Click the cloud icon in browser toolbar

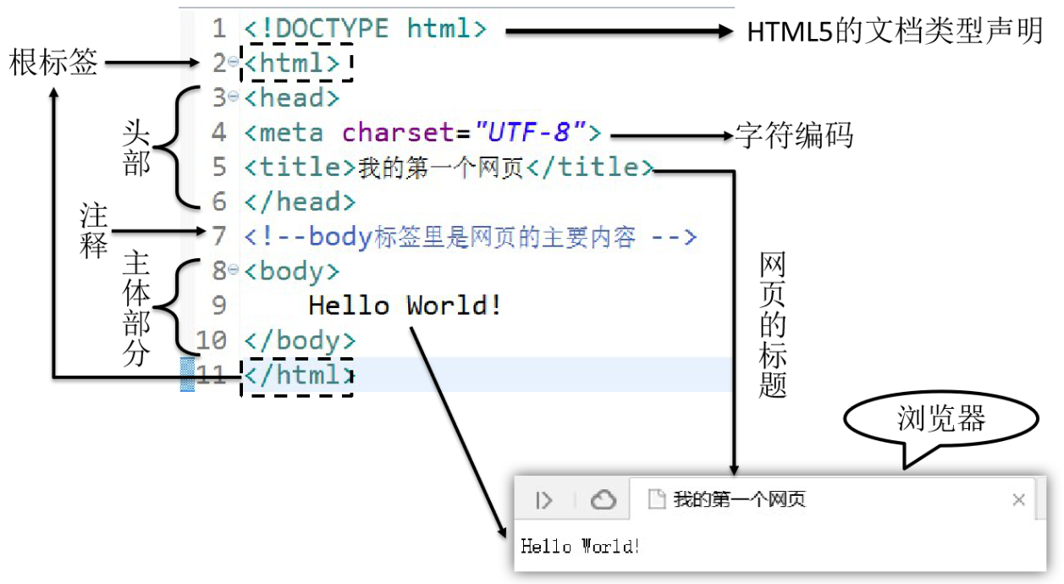pyautogui.click(x=603, y=500)
